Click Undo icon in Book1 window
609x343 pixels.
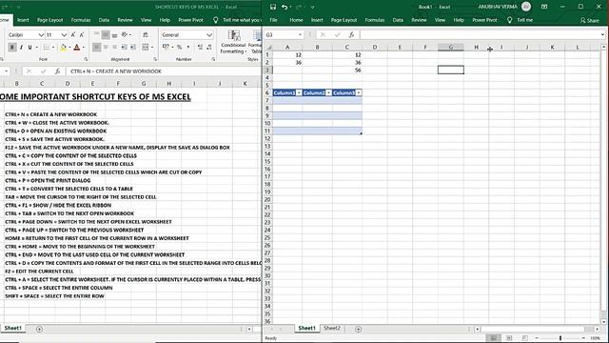pos(285,7)
